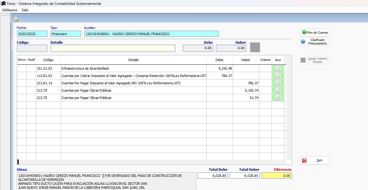Click the Auxiliar field with VALERO CEREZO
The image size is (368, 190).
[x=151, y=34]
